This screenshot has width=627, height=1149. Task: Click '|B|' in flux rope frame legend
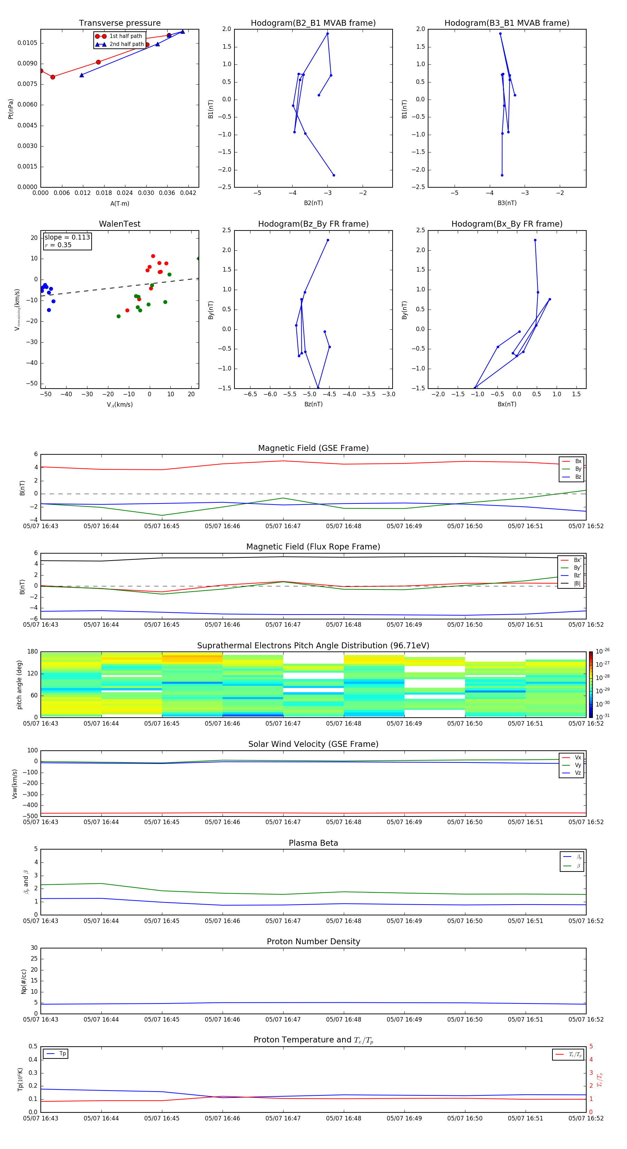(x=571, y=584)
